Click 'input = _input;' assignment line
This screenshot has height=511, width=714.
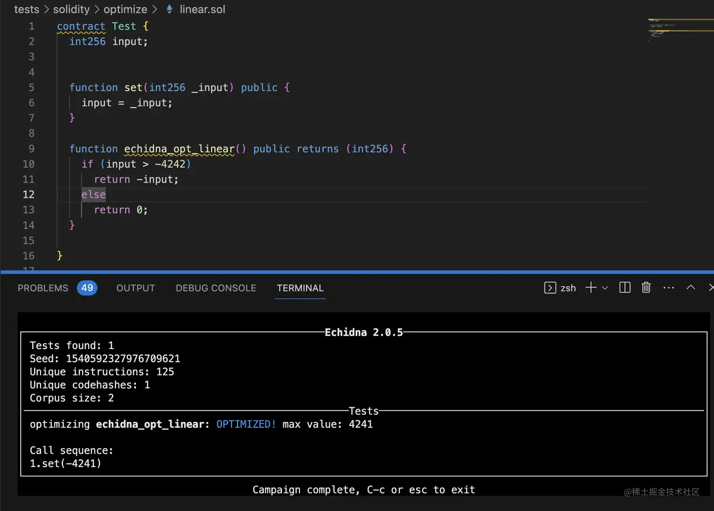tap(127, 103)
